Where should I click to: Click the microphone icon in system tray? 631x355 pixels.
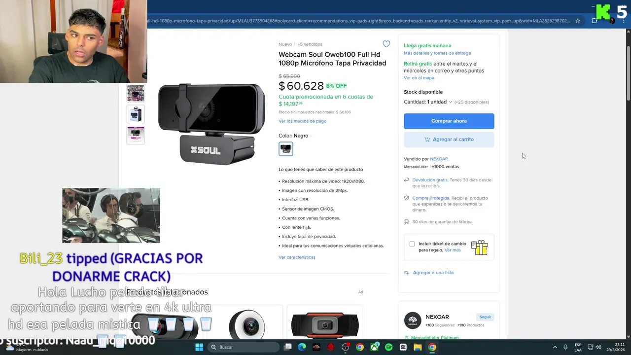(565, 347)
